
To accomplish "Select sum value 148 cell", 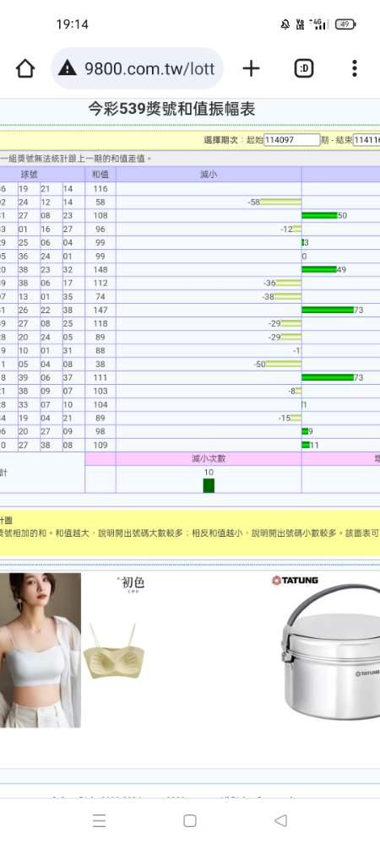I will (100, 270).
